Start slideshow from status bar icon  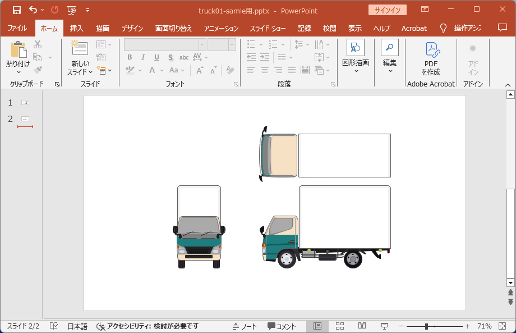(385, 326)
